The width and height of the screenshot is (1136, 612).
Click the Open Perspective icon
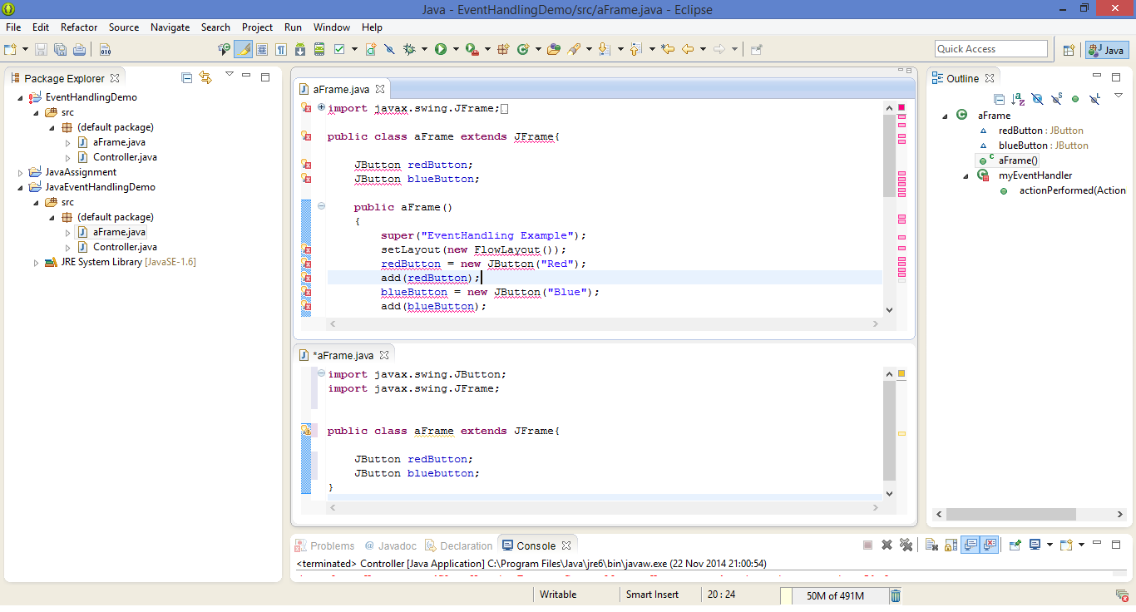[x=1069, y=50]
